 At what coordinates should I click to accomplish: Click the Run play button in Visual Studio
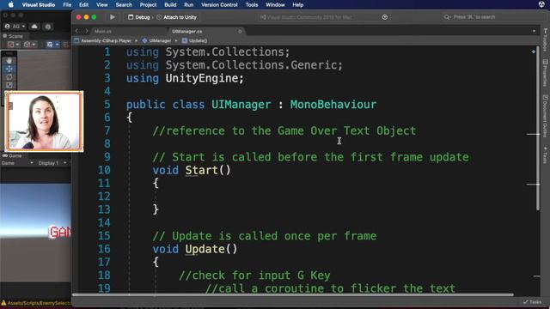(x=113, y=17)
